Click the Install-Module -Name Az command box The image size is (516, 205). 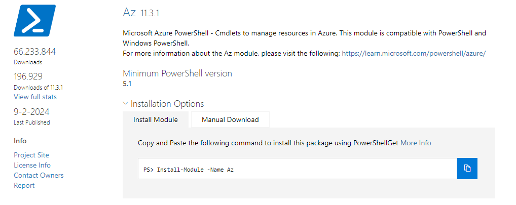pos(298,169)
